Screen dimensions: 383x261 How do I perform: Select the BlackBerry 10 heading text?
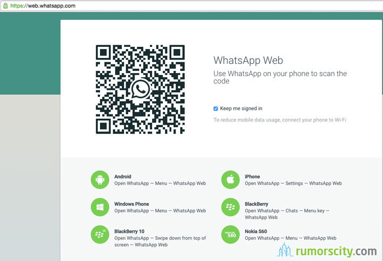[x=129, y=231]
